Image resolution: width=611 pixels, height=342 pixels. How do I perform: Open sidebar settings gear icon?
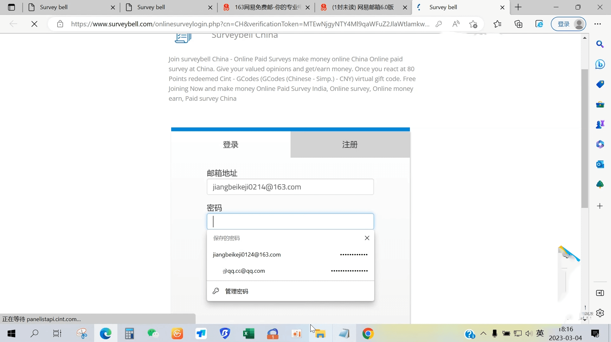tap(600, 313)
